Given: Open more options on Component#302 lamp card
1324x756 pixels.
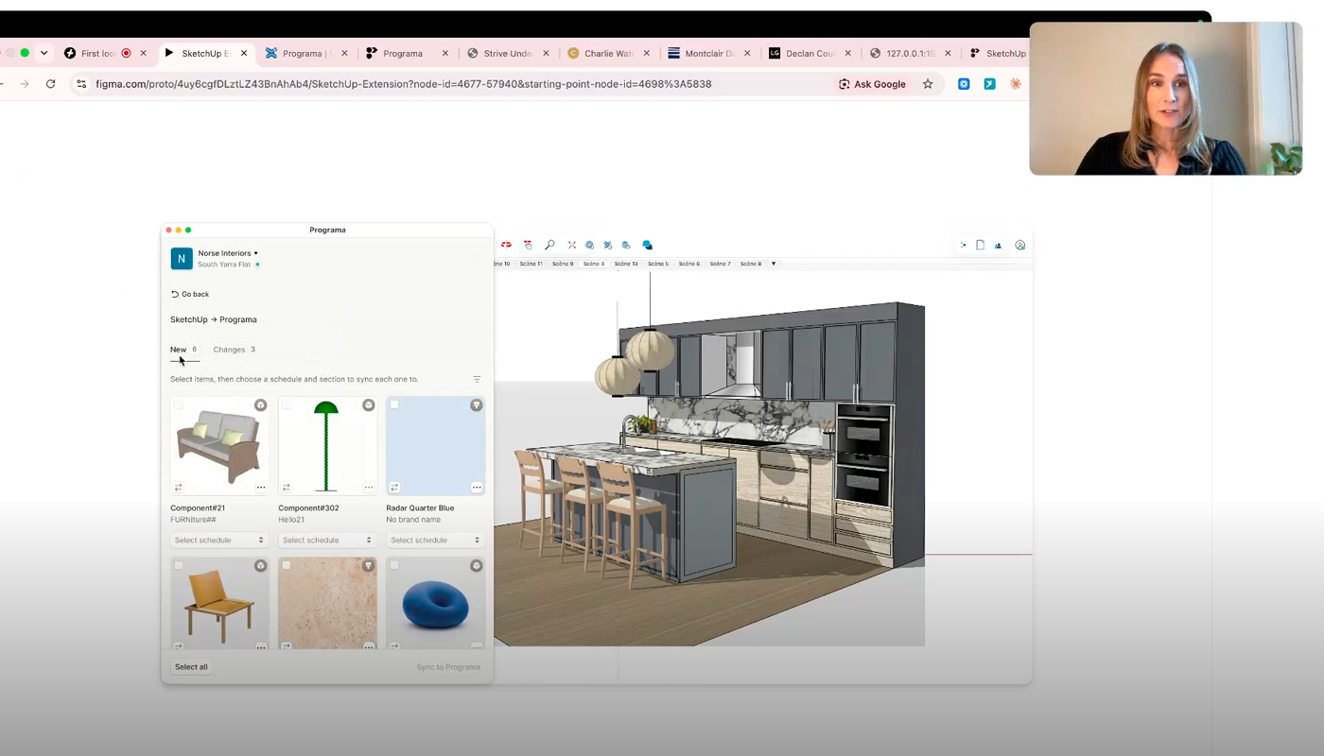Looking at the screenshot, I should (x=369, y=488).
